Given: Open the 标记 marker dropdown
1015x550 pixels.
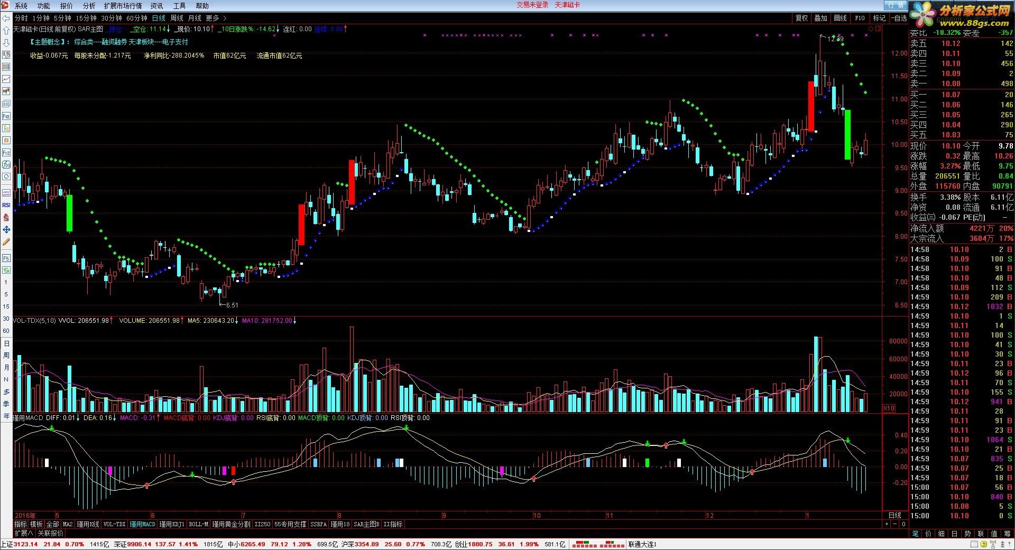Looking at the screenshot, I should [879, 18].
